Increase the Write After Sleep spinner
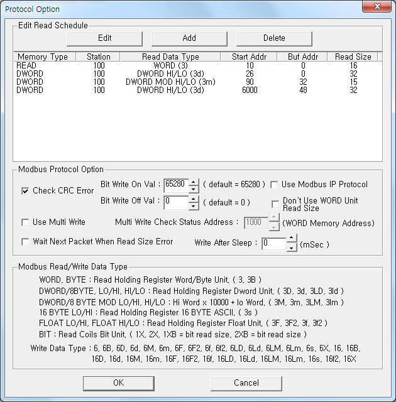 (292, 237)
